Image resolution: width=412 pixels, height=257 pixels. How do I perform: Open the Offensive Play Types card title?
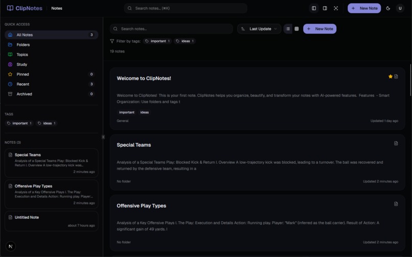coord(142,206)
